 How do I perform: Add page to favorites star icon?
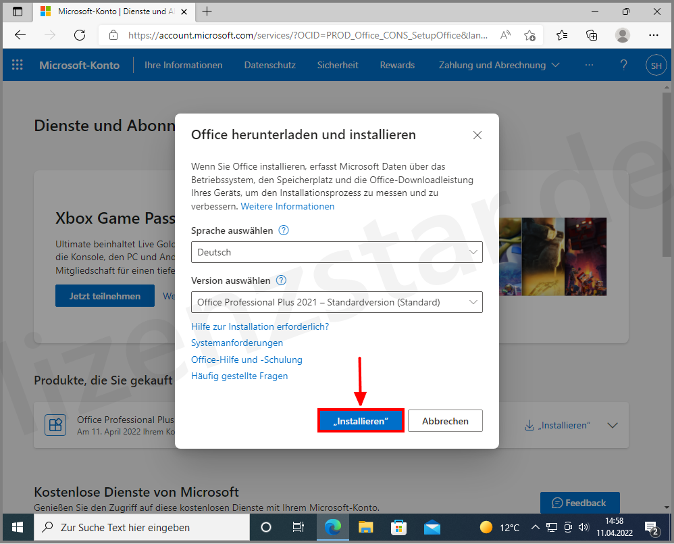pyautogui.click(x=529, y=35)
